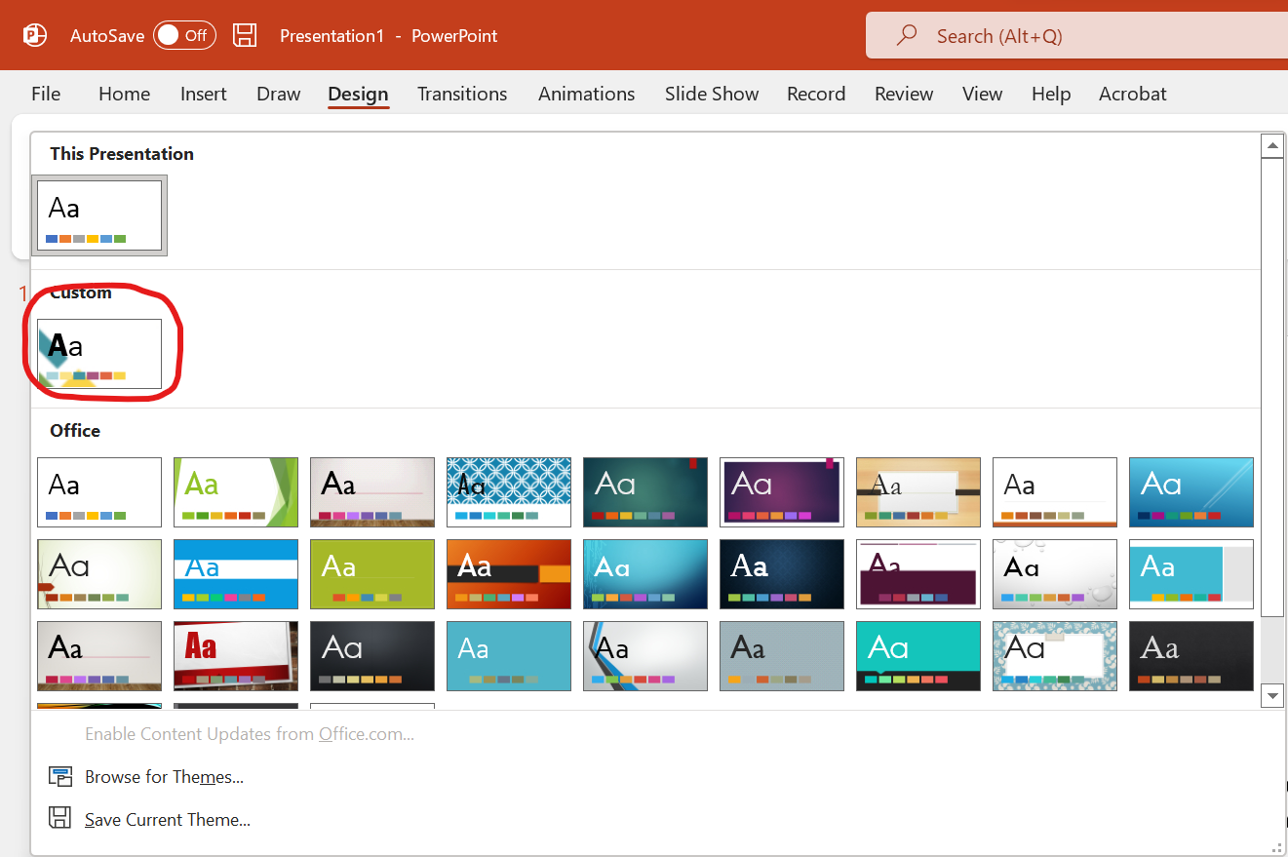Choose Save Current Theme...
1288x857 pixels.
pos(168,820)
